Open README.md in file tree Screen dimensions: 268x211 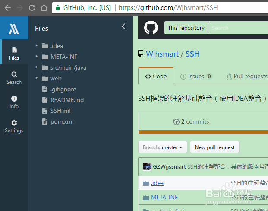67,100
